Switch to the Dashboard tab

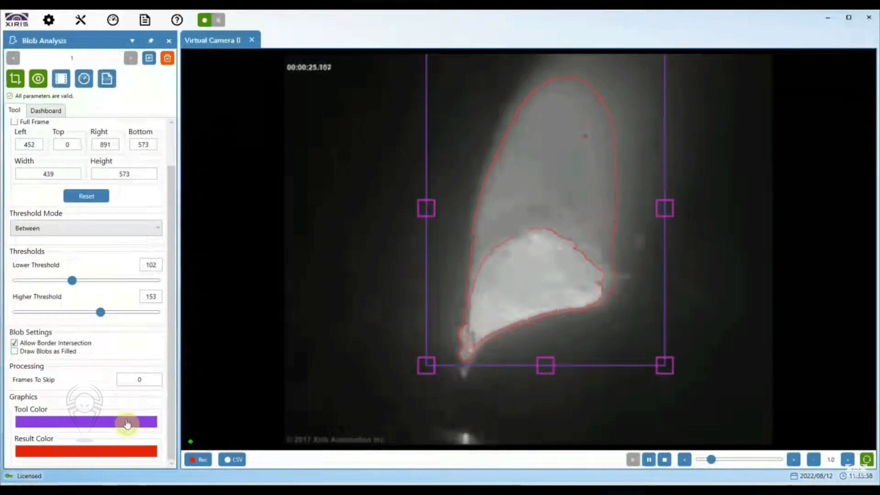[46, 111]
